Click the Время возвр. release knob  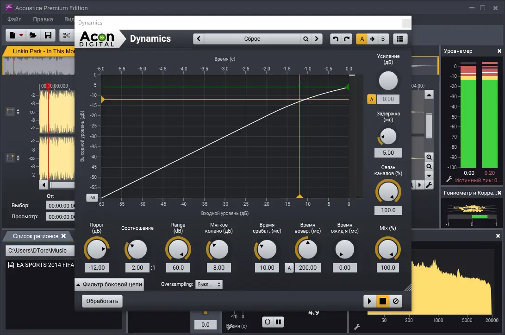(x=307, y=249)
